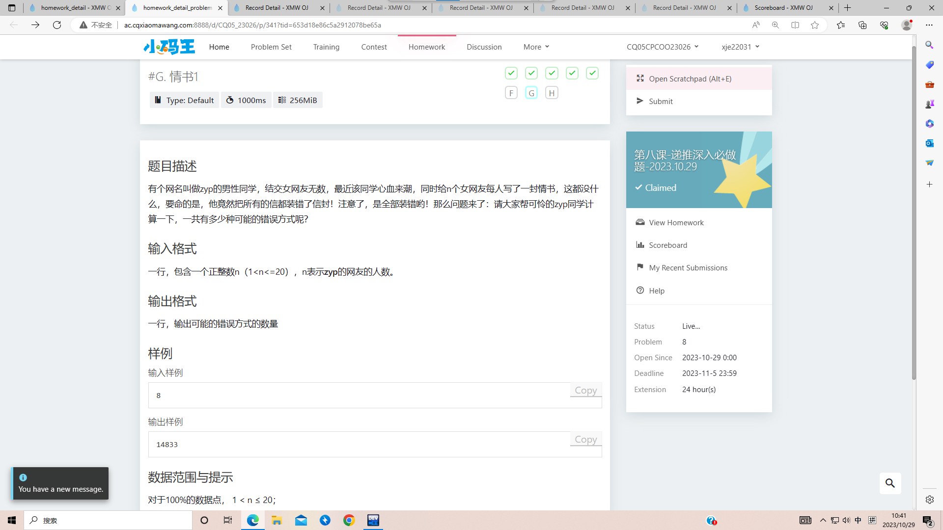Screen dimensions: 943x530
Task: Open the Edge sidebar Microsoft 365 icon
Action: [929, 124]
